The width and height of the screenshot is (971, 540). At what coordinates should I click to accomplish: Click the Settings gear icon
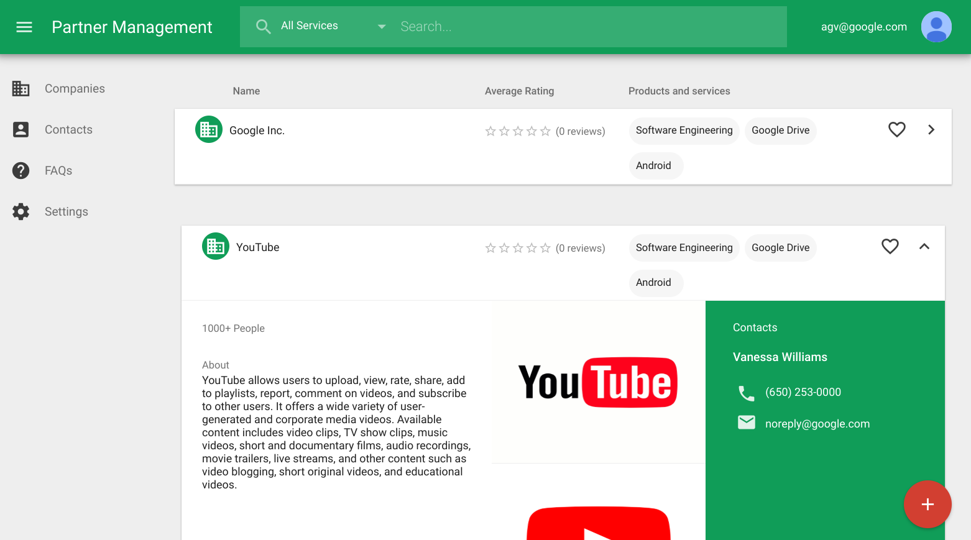(21, 212)
